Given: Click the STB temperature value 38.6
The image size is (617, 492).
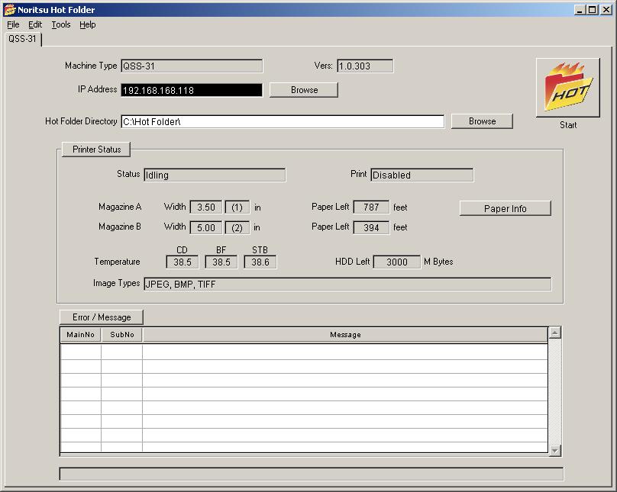Looking at the screenshot, I should pos(260,262).
